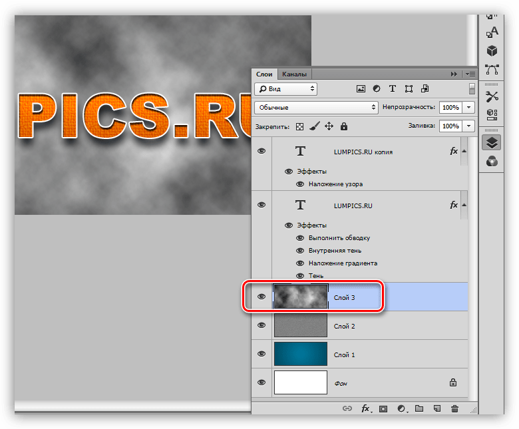Viewport: 519px width, 429px height.
Task: Hide the Слой 1 layer
Action: (x=261, y=354)
